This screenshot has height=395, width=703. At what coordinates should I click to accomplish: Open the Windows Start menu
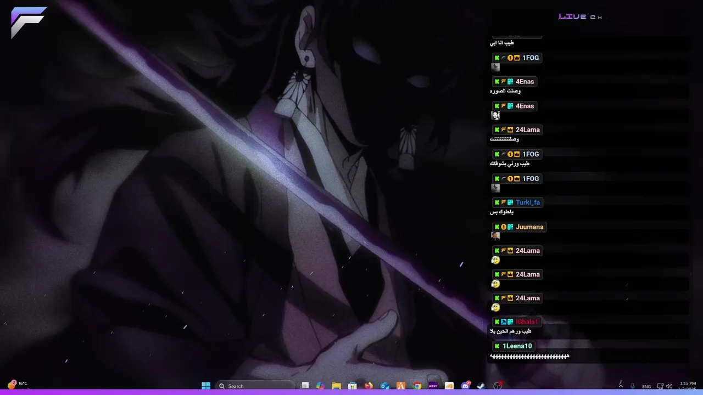[x=206, y=386]
